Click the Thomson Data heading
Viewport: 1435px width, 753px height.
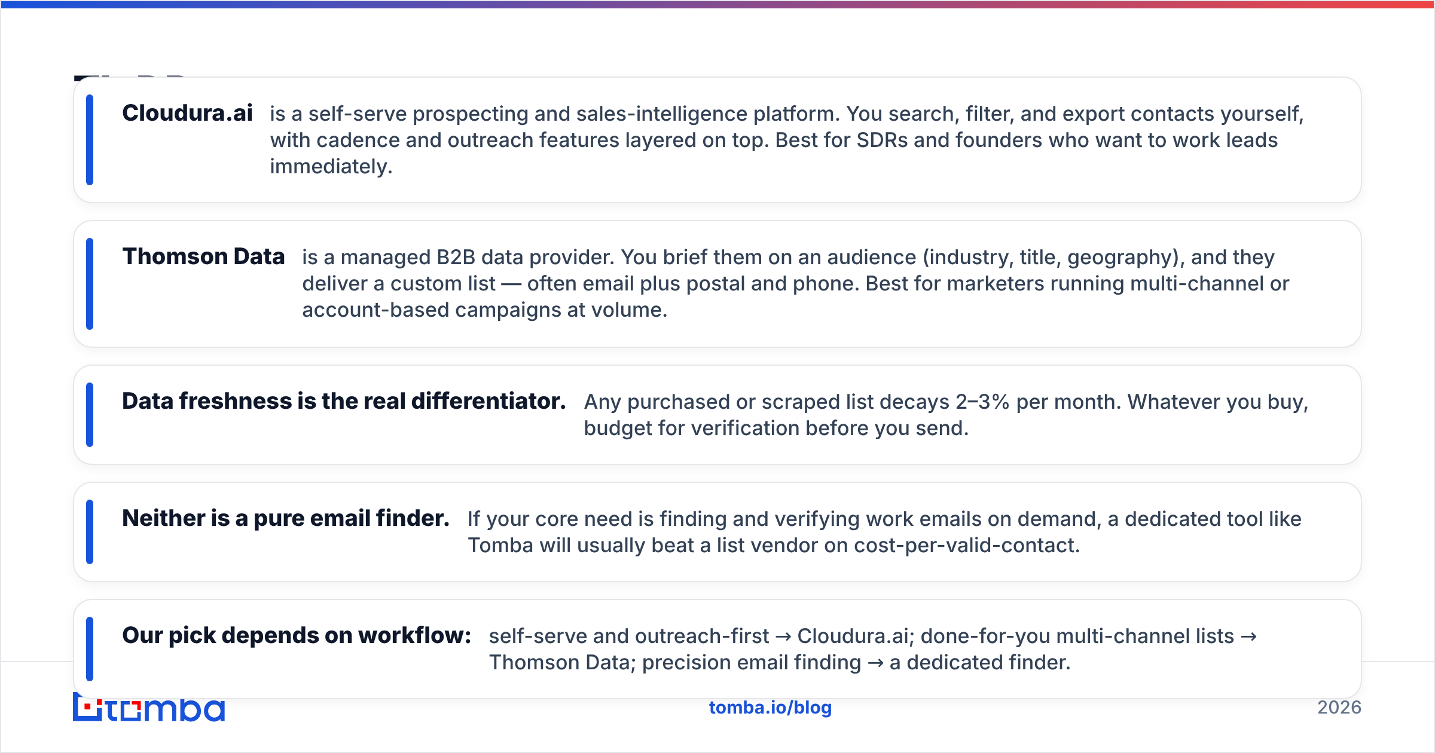point(203,256)
